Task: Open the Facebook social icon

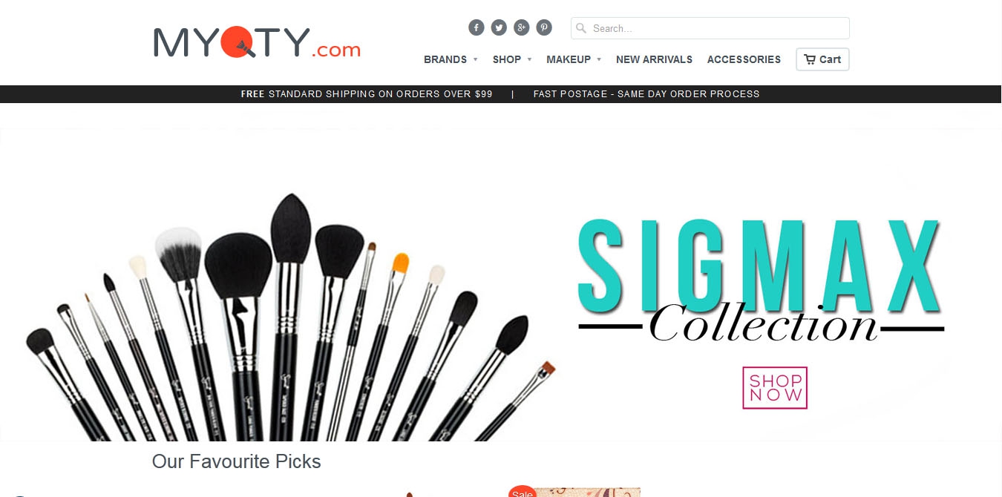Action: [x=477, y=27]
